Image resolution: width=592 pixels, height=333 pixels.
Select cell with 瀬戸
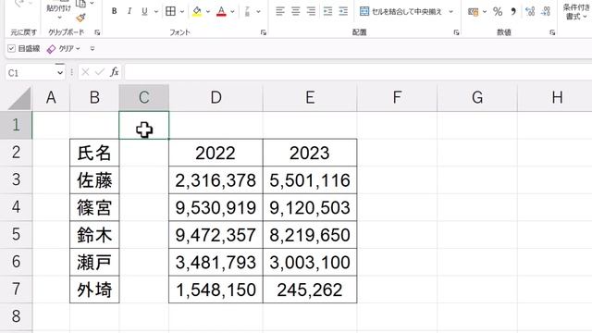pyautogui.click(x=94, y=262)
